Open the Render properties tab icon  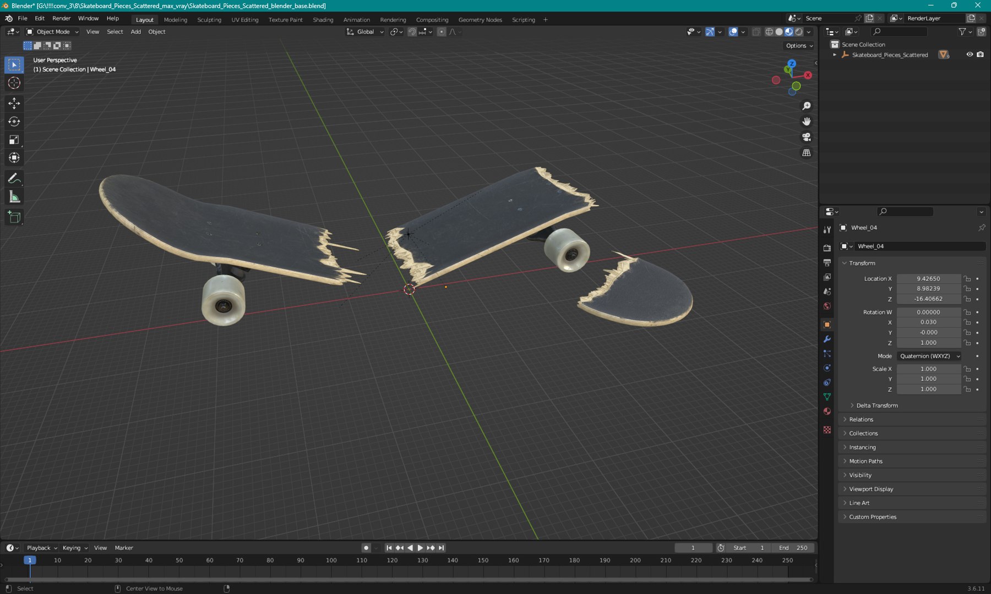point(827,248)
